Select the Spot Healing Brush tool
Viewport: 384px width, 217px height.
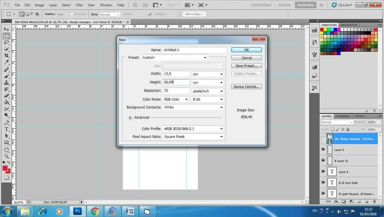[x=6, y=70]
